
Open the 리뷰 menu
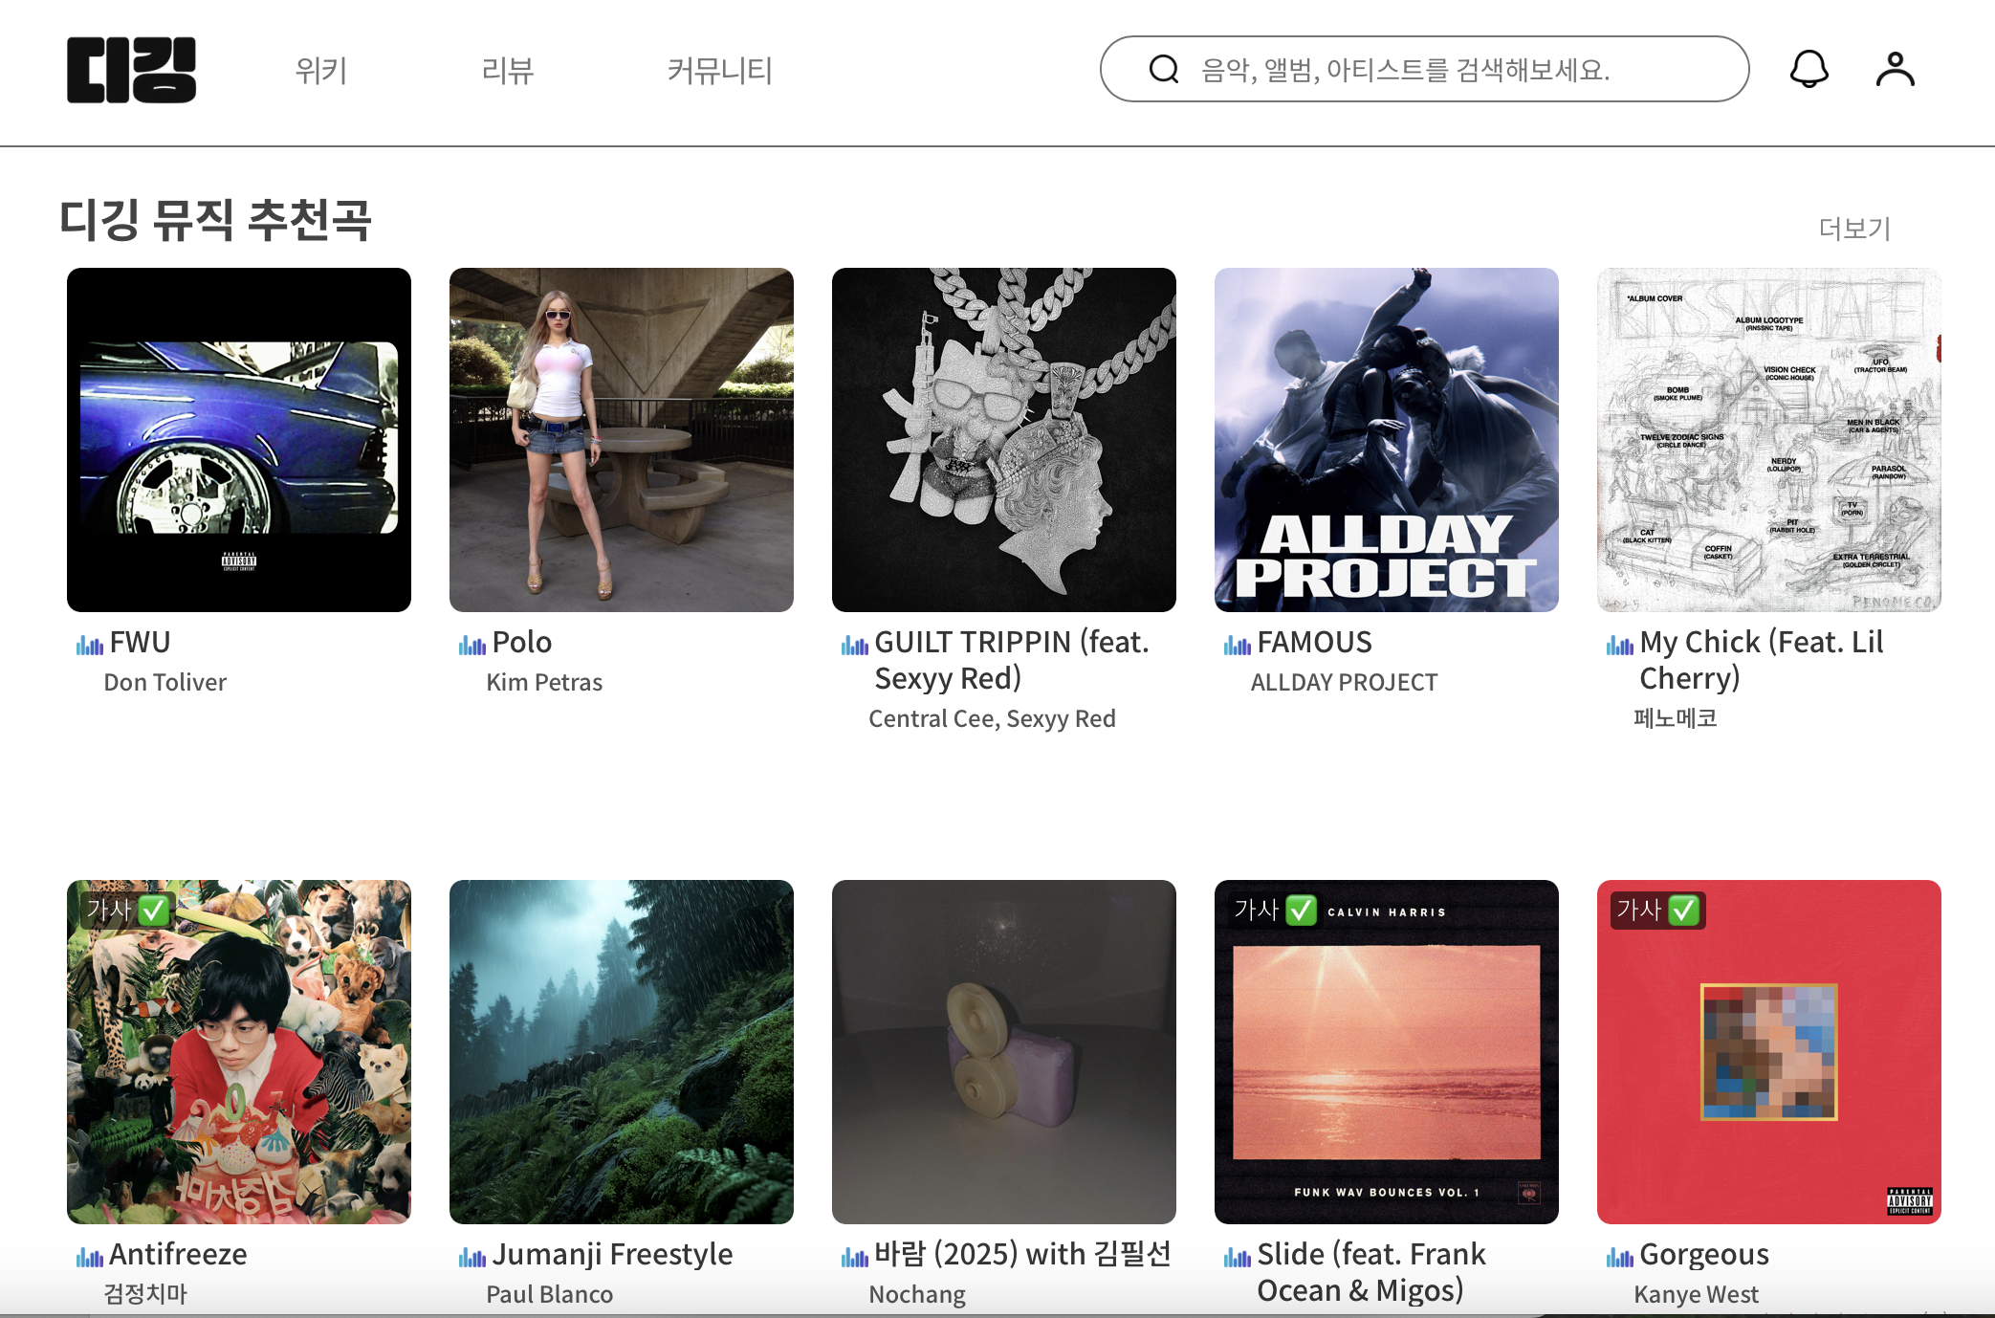click(x=508, y=70)
